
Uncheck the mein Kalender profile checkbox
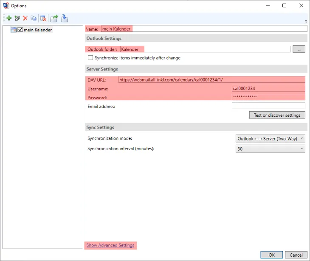tap(20, 30)
